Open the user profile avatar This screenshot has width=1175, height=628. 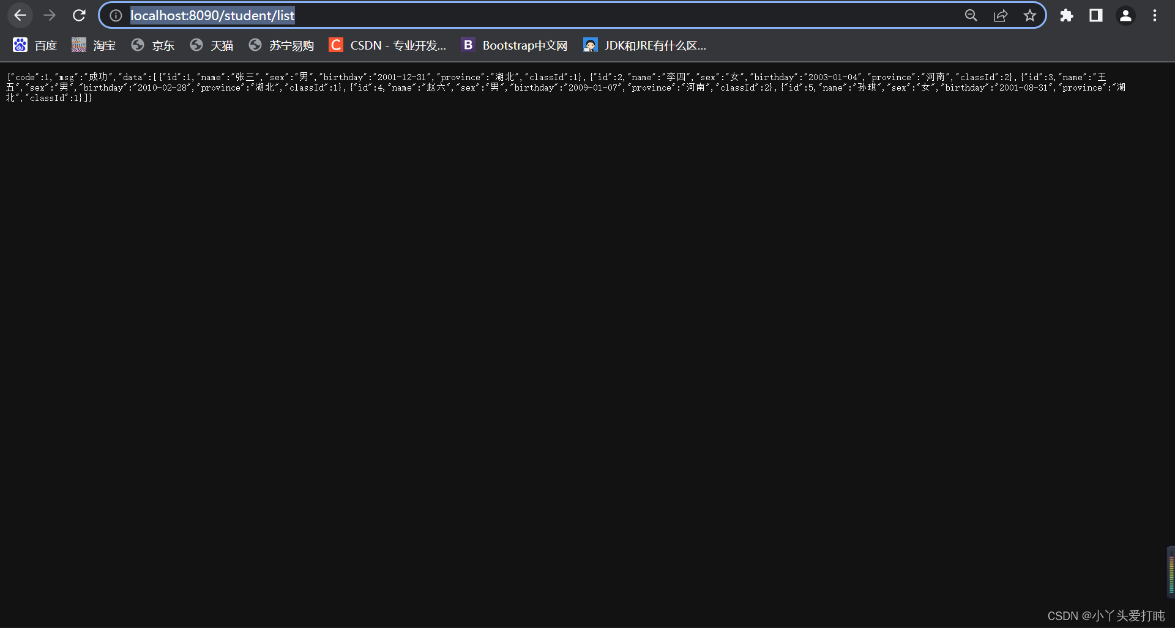1125,15
